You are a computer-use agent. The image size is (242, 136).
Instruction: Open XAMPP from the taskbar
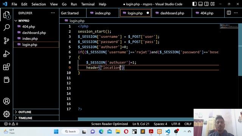[160, 131]
